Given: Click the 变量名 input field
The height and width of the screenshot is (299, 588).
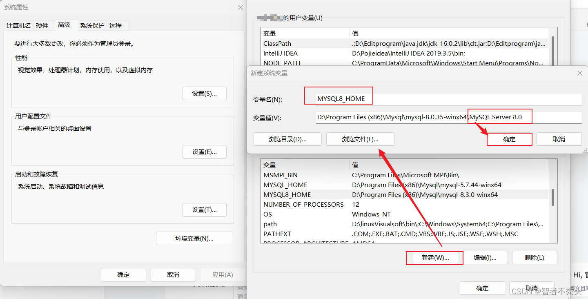Looking at the screenshot, I should [408, 99].
